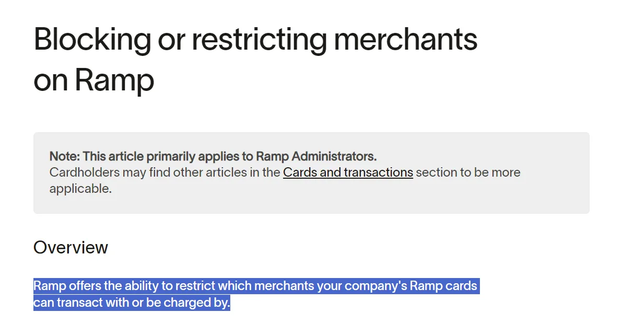Click highlighted text 'can transact with'

pos(81,303)
